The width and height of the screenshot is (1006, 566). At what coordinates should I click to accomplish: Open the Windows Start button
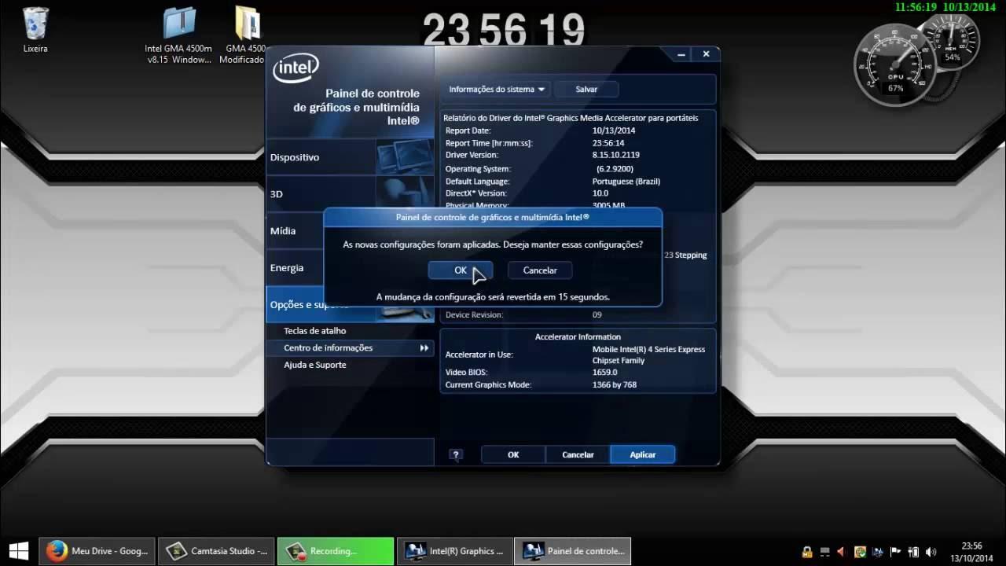tap(19, 551)
